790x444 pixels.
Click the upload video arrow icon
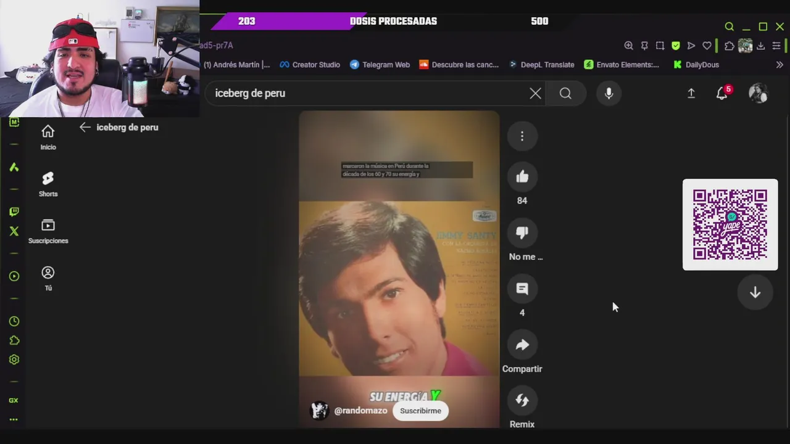coord(691,93)
